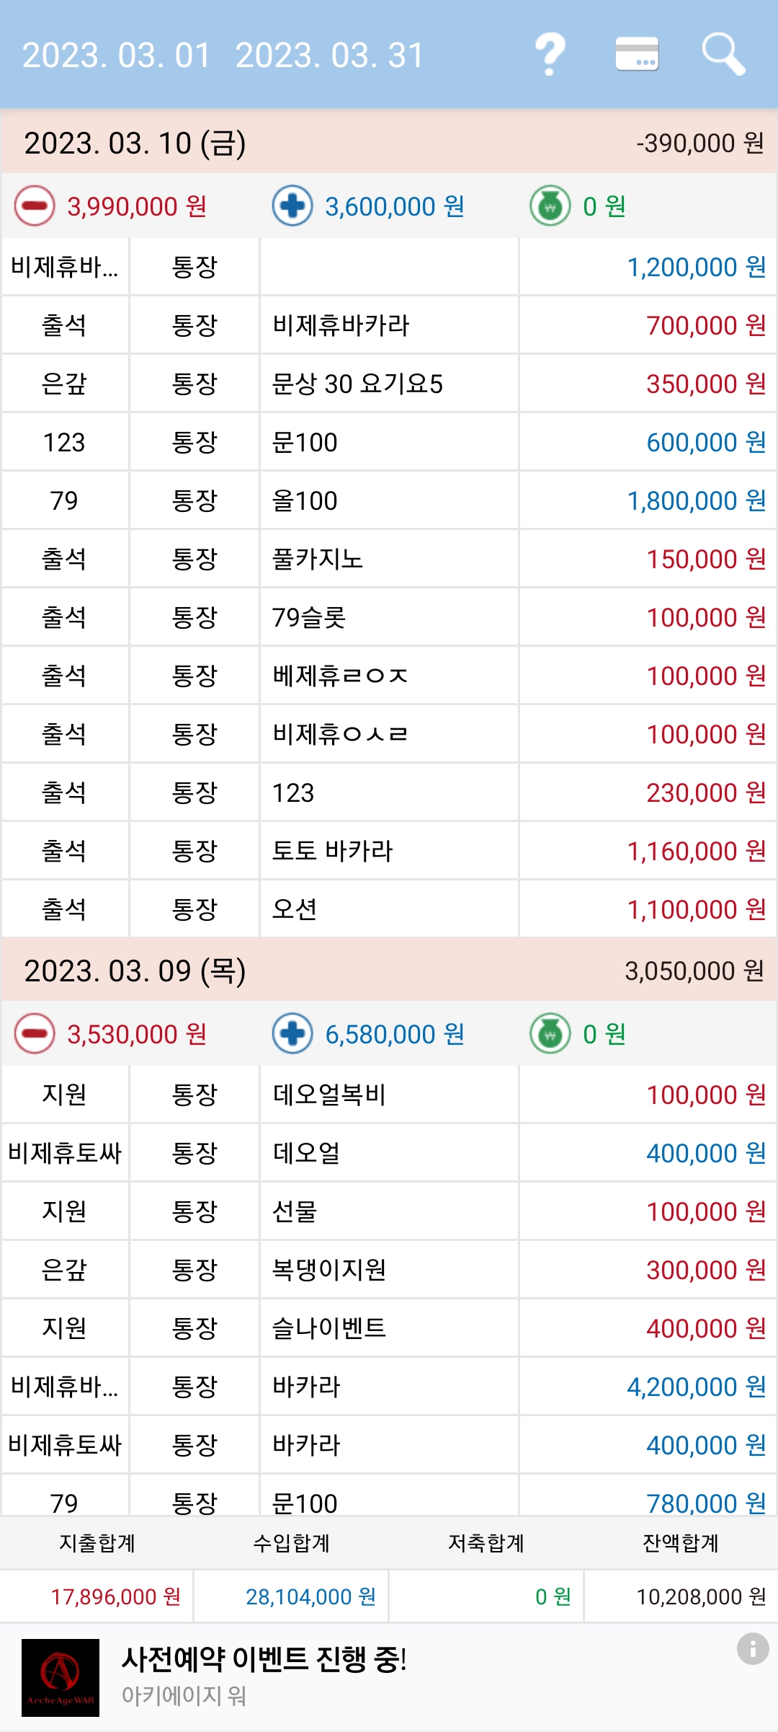Open the 2023. 03. 09 (목) date header

coord(389,970)
